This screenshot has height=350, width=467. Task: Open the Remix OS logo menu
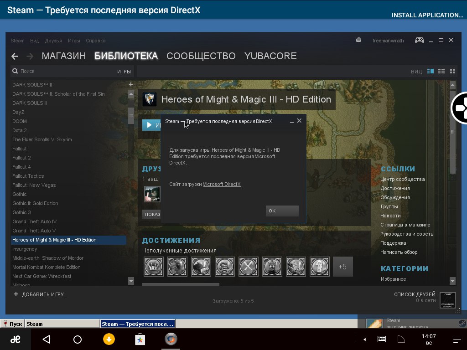[15, 339]
